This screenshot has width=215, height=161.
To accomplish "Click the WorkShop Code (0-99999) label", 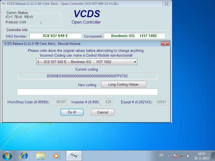I will pyautogui.click(x=28, y=102).
